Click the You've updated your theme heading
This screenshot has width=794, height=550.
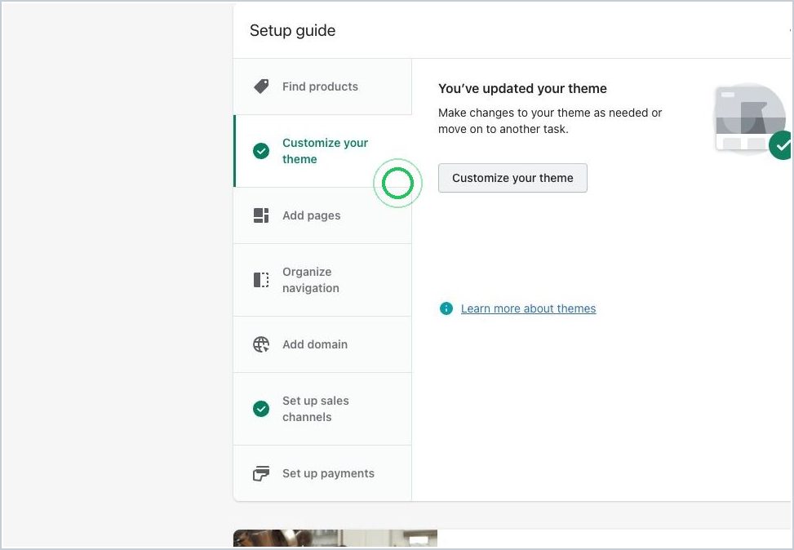pyautogui.click(x=522, y=89)
